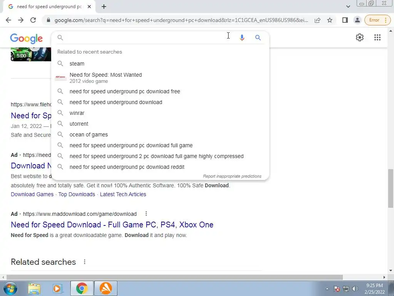This screenshot has width=394, height=296.
Task: Focus the empty Google search field
Action: tap(148, 38)
